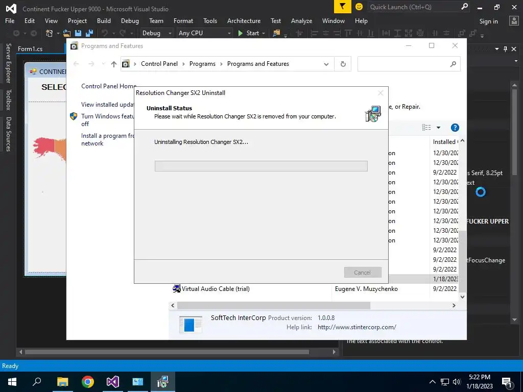Viewport: 523px width, 392px height.
Task: Click the Redo toolbar icon
Action: pyautogui.click(x=123, y=33)
